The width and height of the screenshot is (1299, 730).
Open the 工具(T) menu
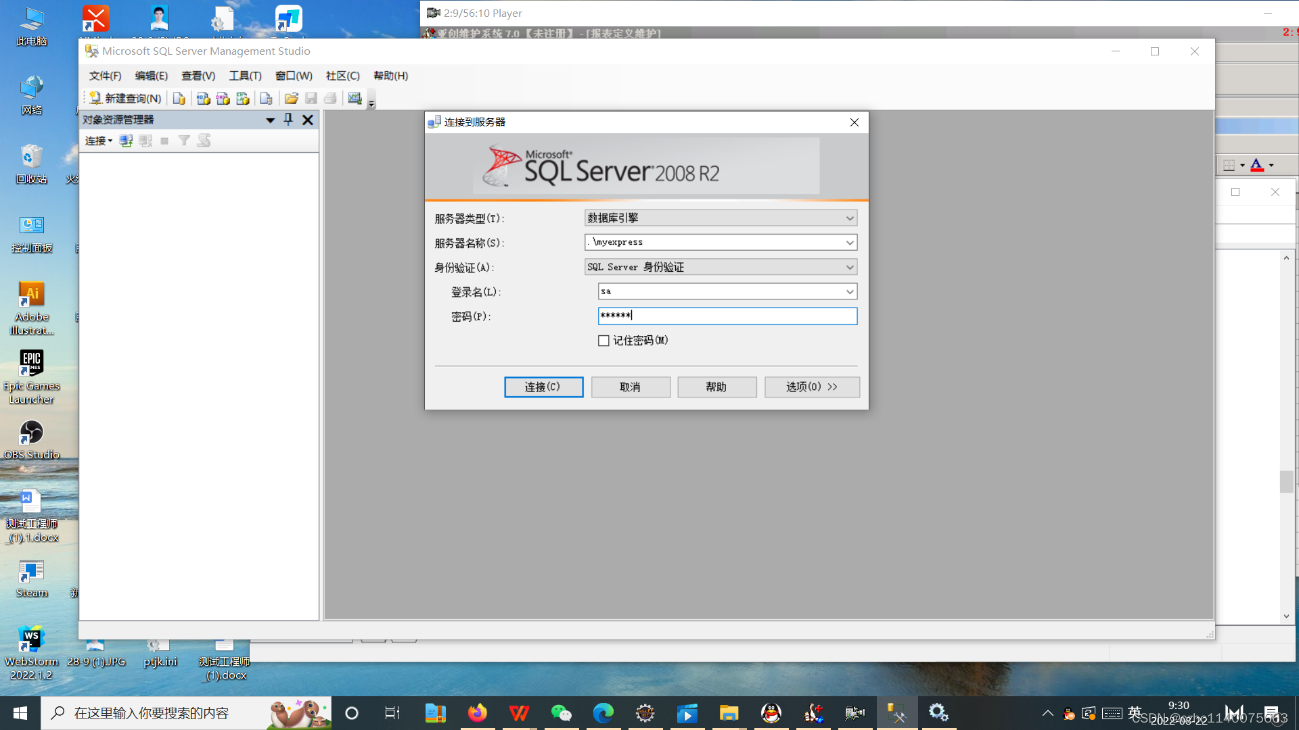[x=245, y=76]
